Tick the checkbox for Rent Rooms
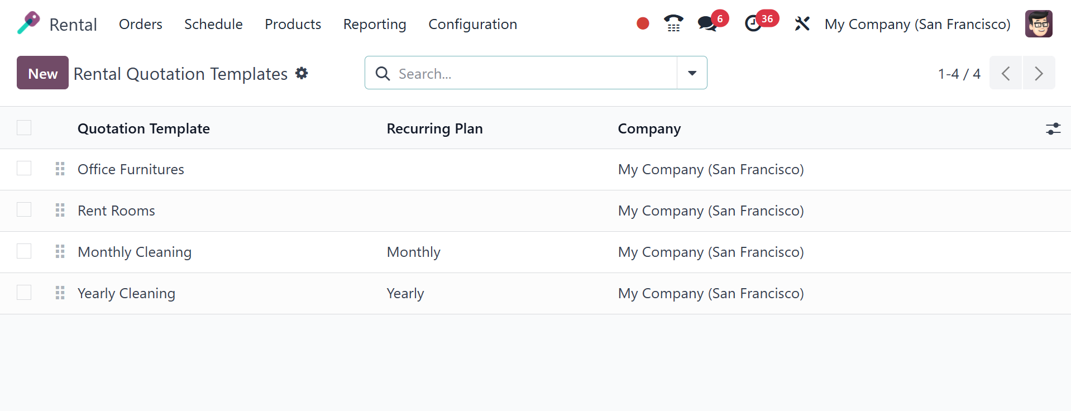1071x411 pixels. 24,210
